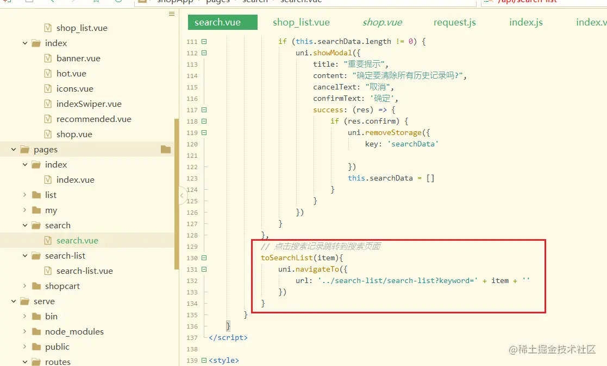The image size is (607, 366).
Task: Click the node_modules folder icon
Action: coord(36,332)
